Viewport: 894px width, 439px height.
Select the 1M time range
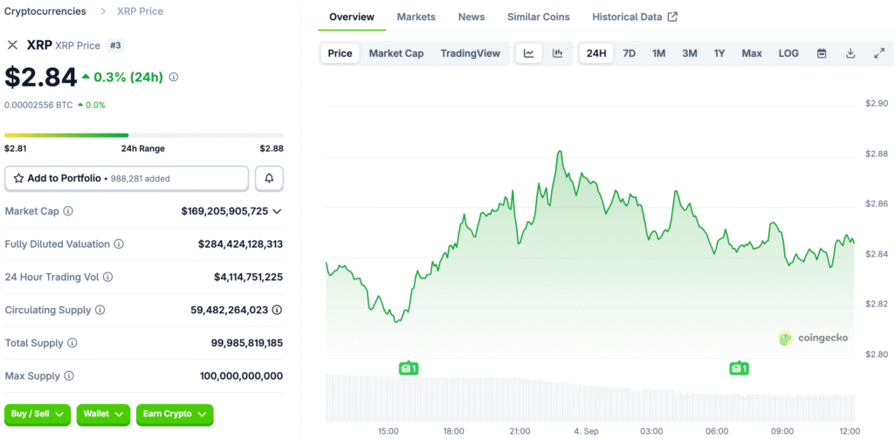coord(658,53)
